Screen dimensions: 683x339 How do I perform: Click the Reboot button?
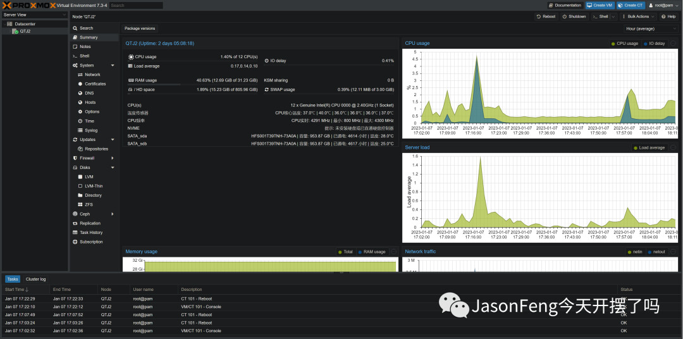point(546,16)
